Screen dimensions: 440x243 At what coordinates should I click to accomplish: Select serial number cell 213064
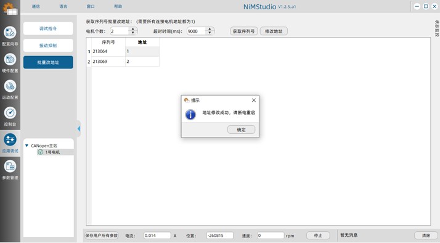pyautogui.click(x=108, y=51)
